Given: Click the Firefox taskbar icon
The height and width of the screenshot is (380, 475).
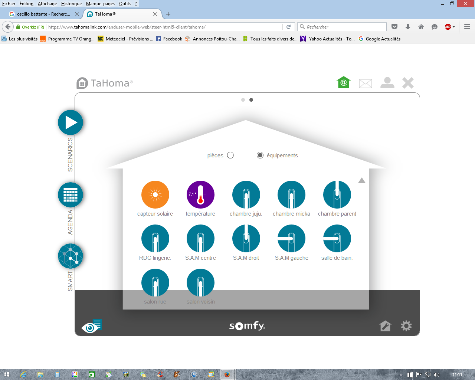Looking at the screenshot, I should 227,374.
